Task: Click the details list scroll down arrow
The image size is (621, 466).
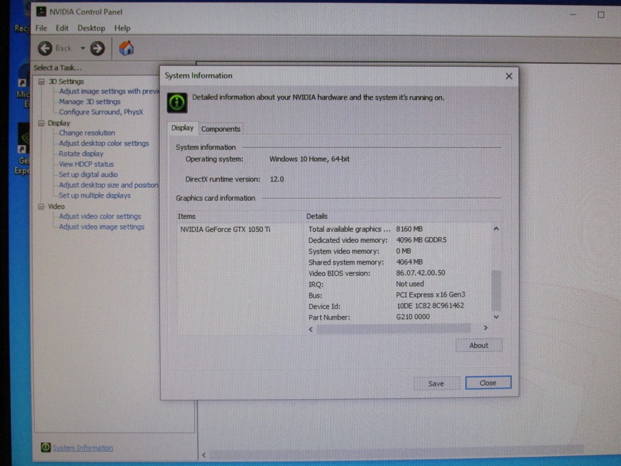Action: coord(496,317)
